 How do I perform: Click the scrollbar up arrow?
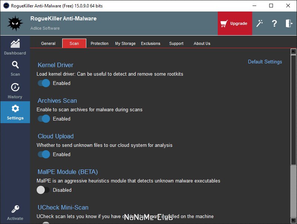click(x=293, y=52)
